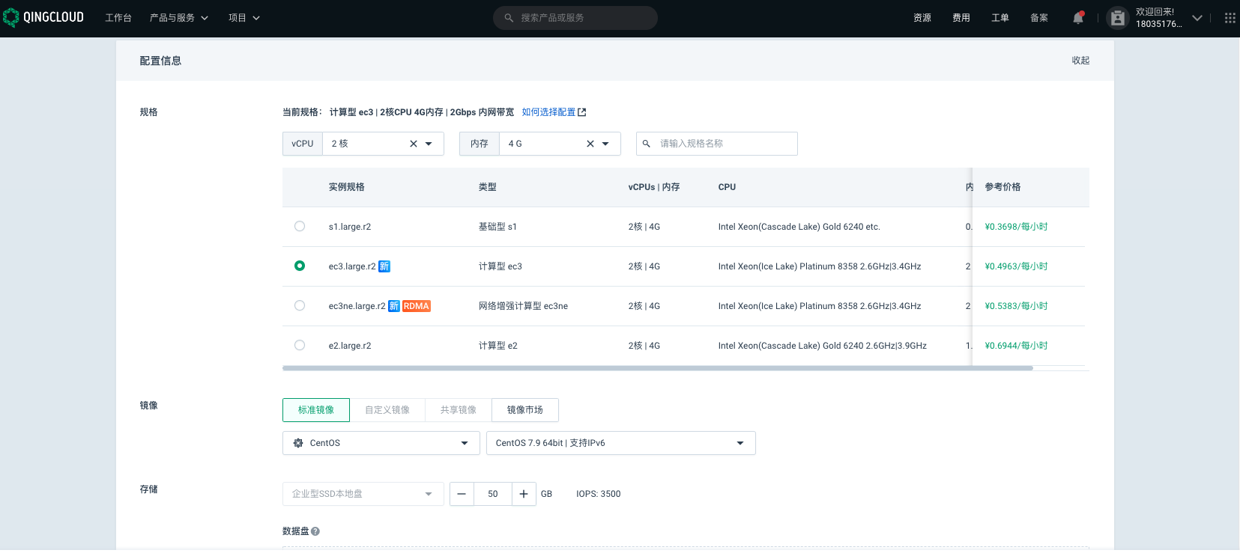Decrease storage size with minus button
The width and height of the screenshot is (1240, 553).
tap(462, 494)
